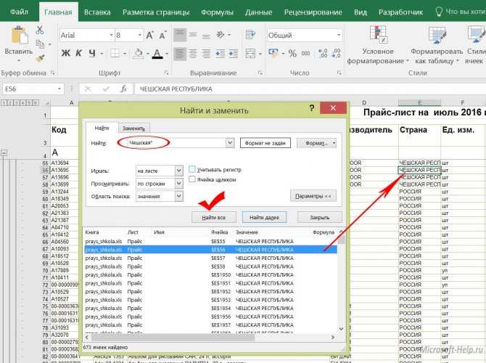This screenshot has height=363, width=486.
Task: Click dialog help question mark
Action: [311, 108]
